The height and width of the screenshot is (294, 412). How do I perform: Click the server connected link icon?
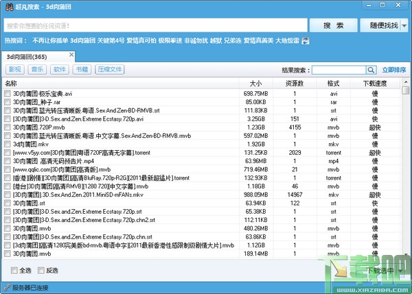[7, 287]
